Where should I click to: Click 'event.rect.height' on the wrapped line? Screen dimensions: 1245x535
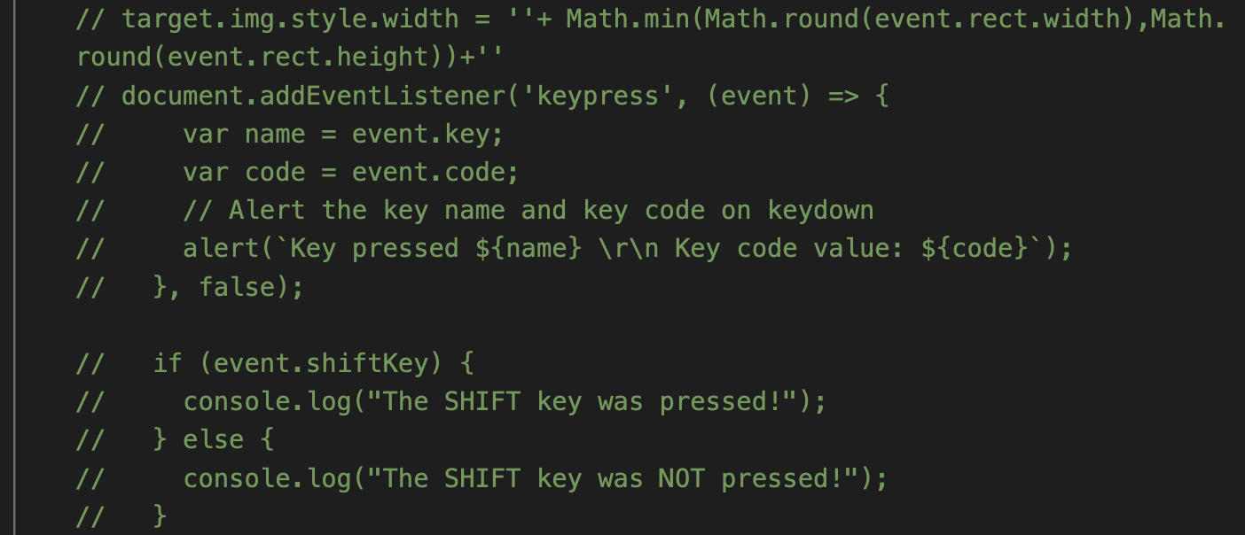[x=297, y=57]
